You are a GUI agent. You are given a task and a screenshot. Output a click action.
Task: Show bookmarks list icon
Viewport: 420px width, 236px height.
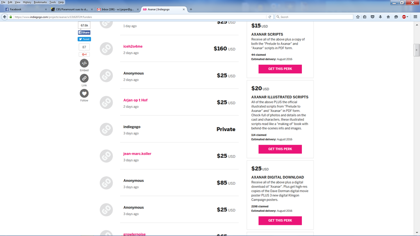tap(365, 17)
